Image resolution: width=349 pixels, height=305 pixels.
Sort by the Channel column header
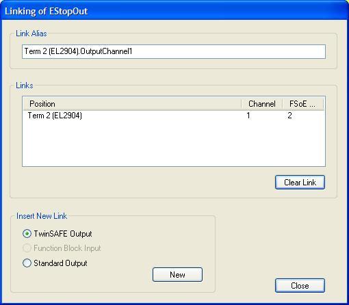(x=262, y=104)
